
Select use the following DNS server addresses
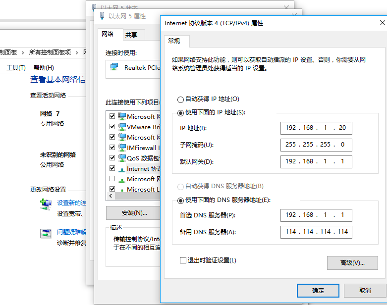point(180,200)
